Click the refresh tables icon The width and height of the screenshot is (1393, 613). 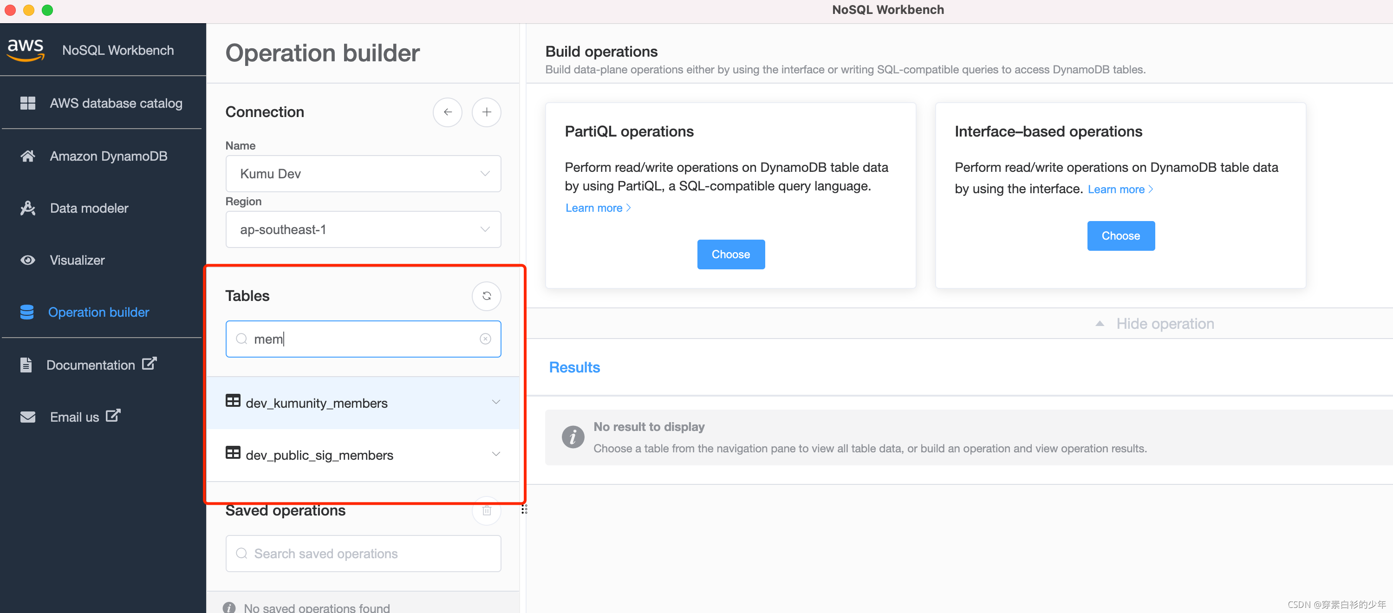[x=486, y=296]
